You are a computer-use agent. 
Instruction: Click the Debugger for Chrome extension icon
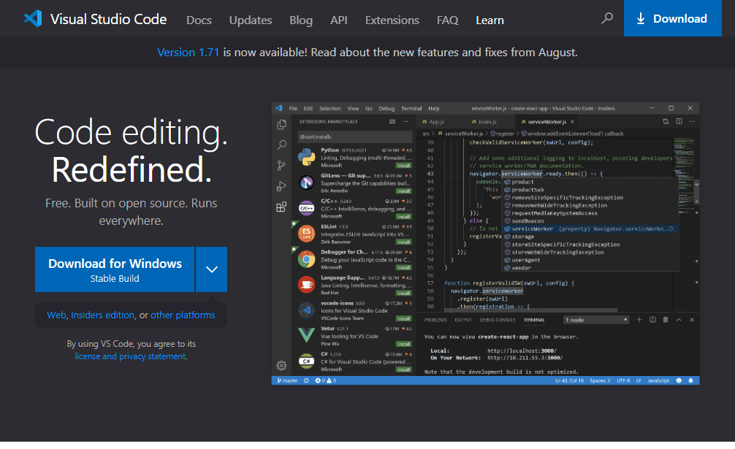click(307, 259)
